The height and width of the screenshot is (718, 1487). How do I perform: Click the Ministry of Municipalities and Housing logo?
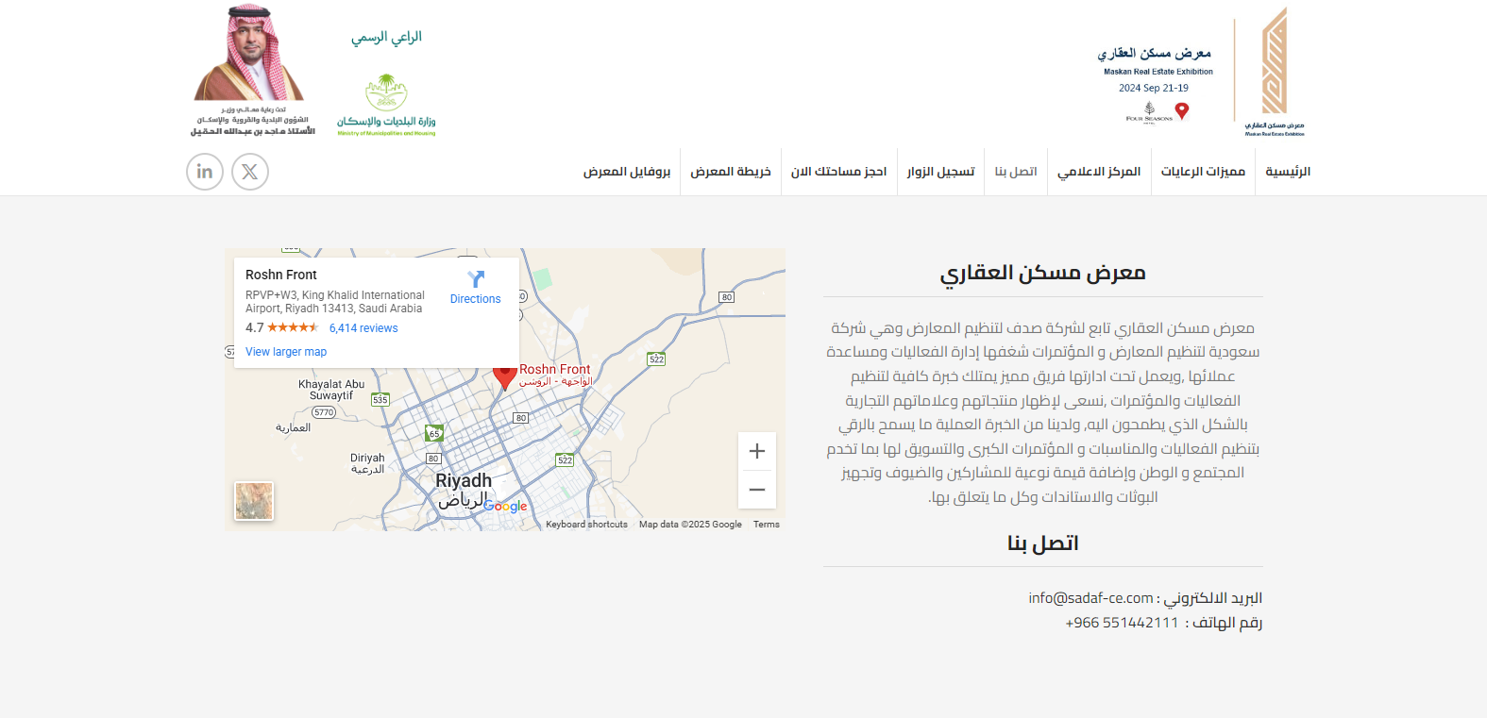386,105
